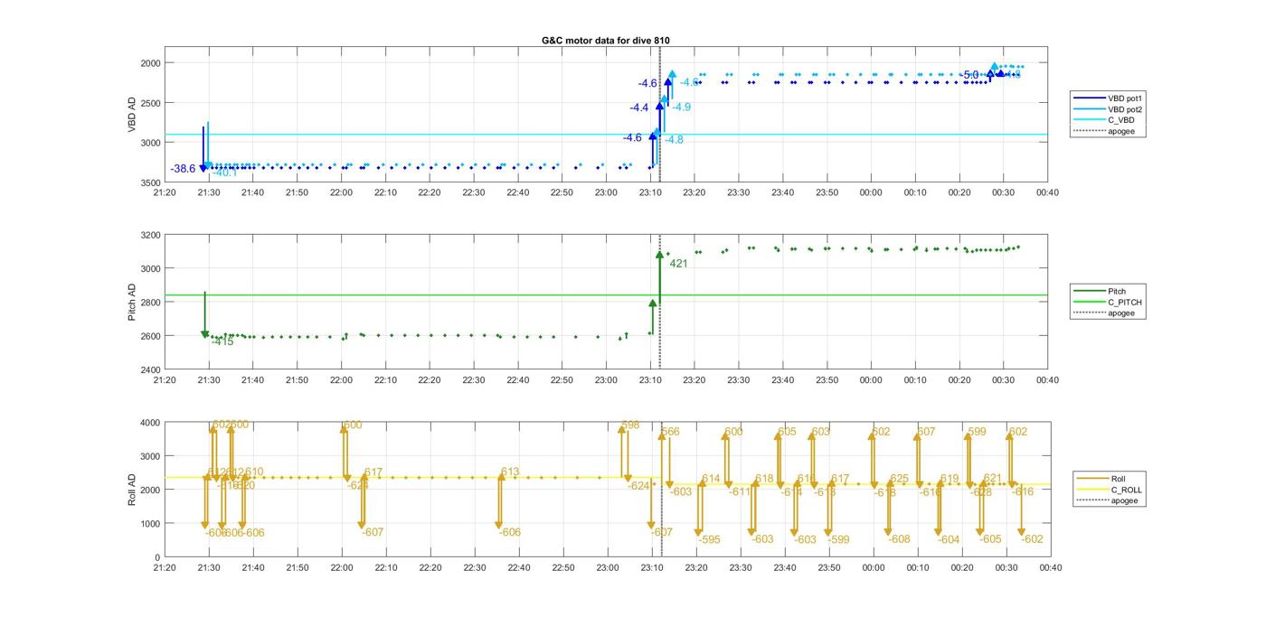Click the "2400" tick on the Pitch y-axis

tap(150, 369)
